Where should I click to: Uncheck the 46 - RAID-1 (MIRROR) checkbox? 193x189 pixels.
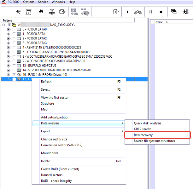tap(14, 75)
